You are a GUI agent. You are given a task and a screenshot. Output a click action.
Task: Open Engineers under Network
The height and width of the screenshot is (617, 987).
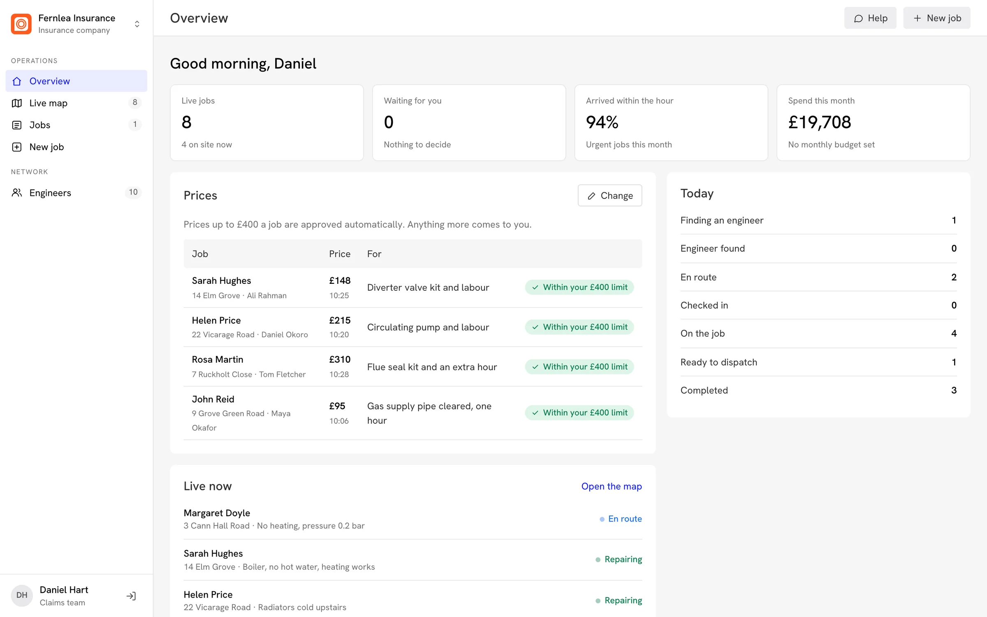[x=76, y=193]
